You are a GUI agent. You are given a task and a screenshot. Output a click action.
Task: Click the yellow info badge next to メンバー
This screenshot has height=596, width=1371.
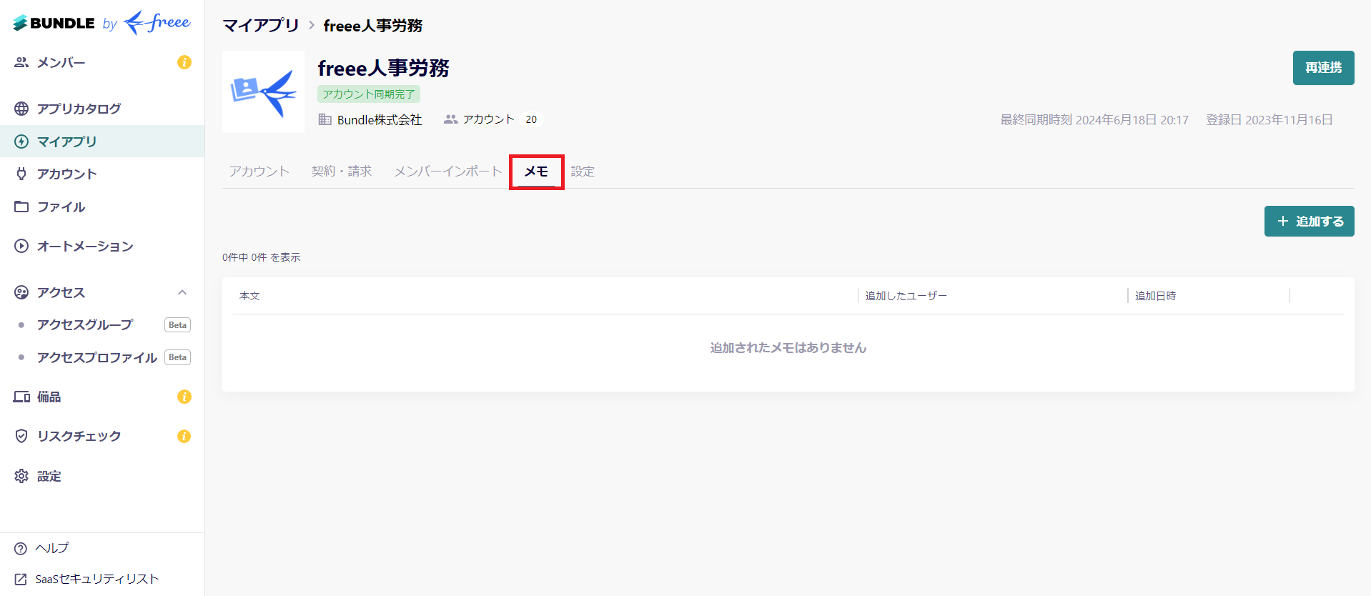point(184,62)
